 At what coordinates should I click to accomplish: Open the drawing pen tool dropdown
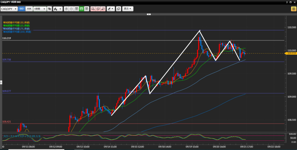(x=111, y=9)
